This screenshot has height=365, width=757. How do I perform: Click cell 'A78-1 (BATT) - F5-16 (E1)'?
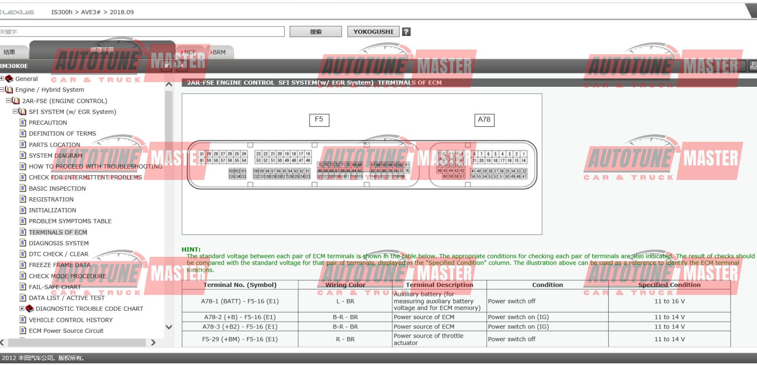(x=240, y=301)
